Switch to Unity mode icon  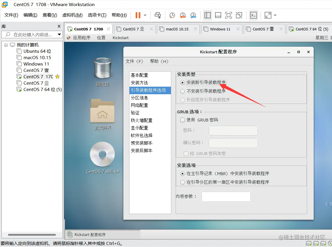pos(239,15)
